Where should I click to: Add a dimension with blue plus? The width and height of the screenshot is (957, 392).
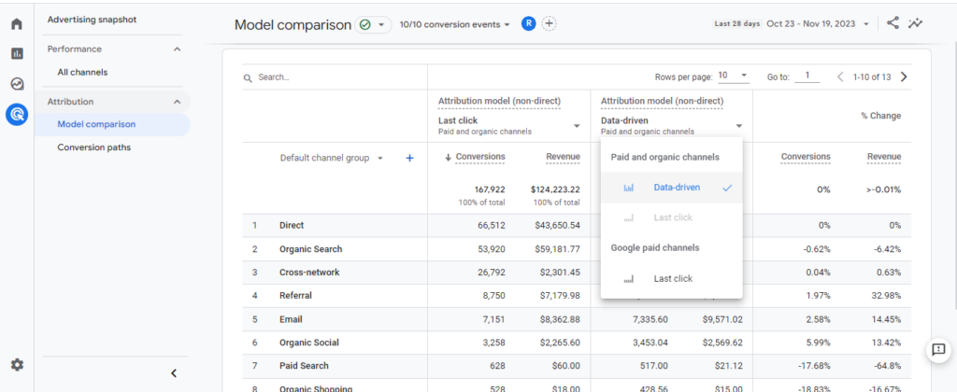tap(409, 158)
